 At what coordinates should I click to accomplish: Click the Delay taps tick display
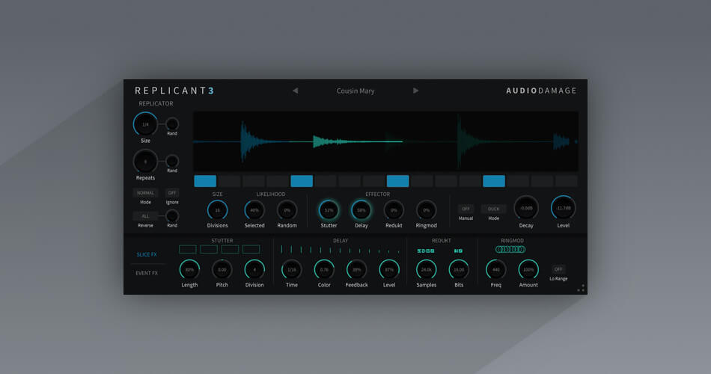(x=340, y=250)
